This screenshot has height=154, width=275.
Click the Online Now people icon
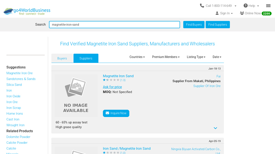point(242,13)
